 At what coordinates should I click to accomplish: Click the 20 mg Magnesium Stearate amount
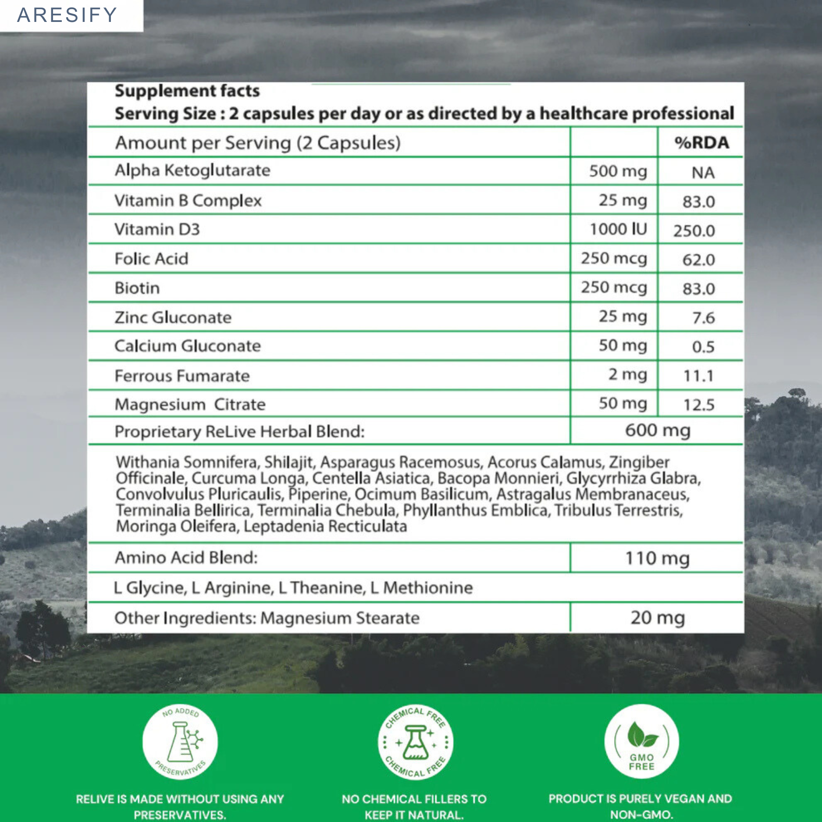(x=658, y=618)
